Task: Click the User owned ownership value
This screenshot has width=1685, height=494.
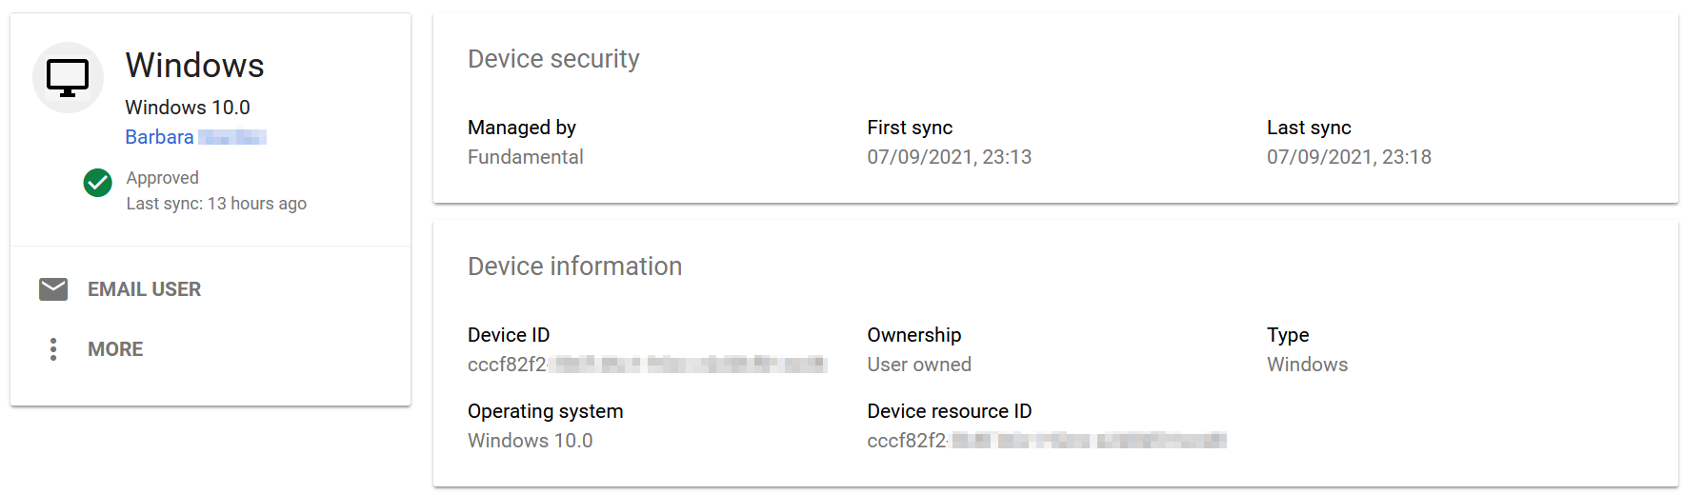Action: tap(918, 365)
